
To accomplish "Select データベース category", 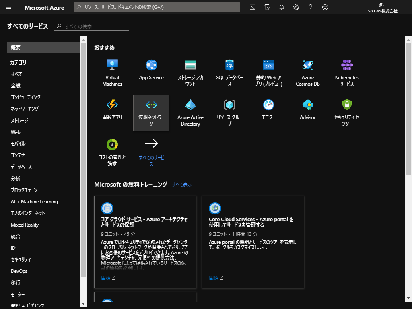I will tap(21, 167).
